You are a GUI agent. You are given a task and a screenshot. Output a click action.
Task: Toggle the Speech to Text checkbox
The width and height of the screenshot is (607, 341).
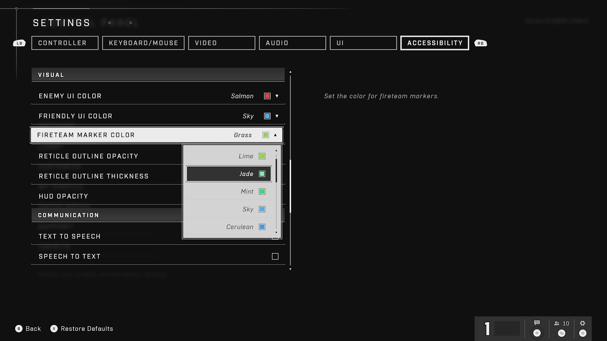tap(275, 256)
